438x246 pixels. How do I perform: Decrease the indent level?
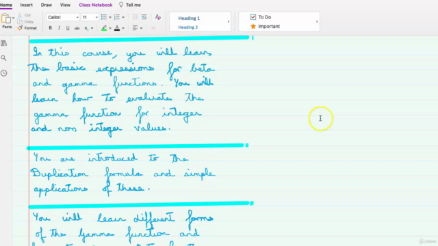tap(135, 17)
